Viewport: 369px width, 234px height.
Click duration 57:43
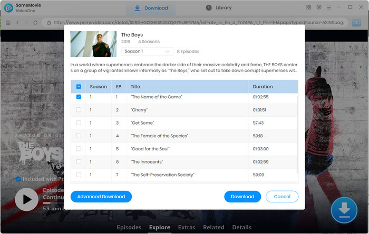tap(258, 123)
